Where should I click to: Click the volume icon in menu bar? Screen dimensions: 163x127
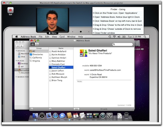point(119,37)
